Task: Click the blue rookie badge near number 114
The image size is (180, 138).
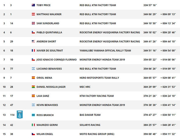Action: pyautogui.click(x=20, y=115)
